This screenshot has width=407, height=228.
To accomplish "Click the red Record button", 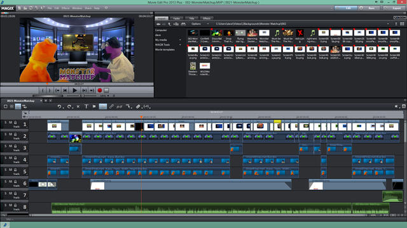I will click(100, 91).
